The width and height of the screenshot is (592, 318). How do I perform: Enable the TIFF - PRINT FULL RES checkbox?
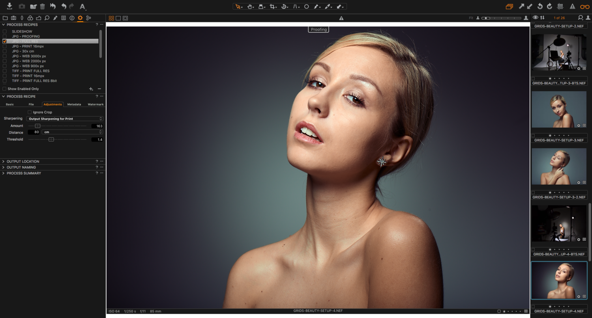point(5,71)
